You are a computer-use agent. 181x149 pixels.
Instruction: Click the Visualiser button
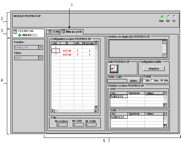(154, 69)
